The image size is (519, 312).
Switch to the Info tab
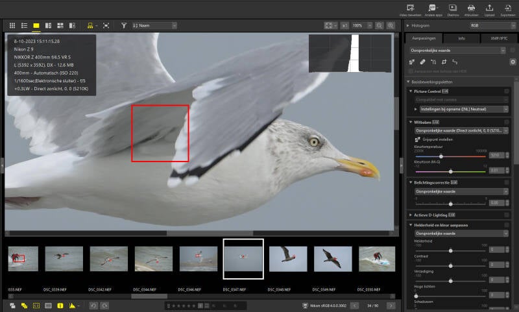pyautogui.click(x=461, y=38)
